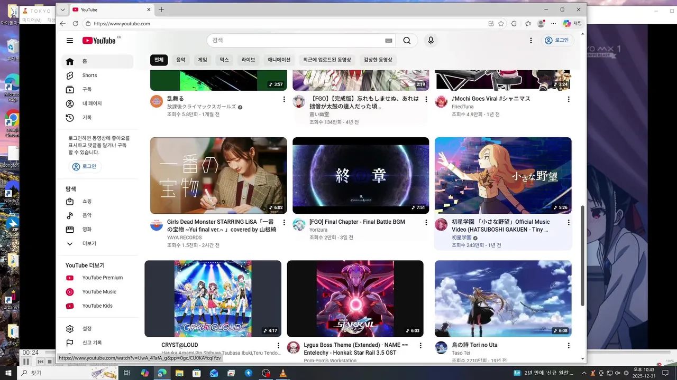Open browser extensions puzzle icon
The image size is (677, 380).
(514, 24)
